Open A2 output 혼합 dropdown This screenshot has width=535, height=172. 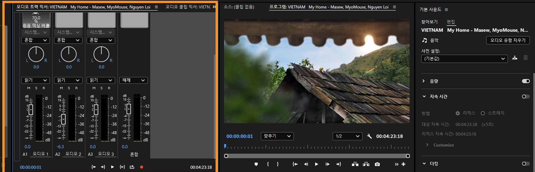point(68,40)
